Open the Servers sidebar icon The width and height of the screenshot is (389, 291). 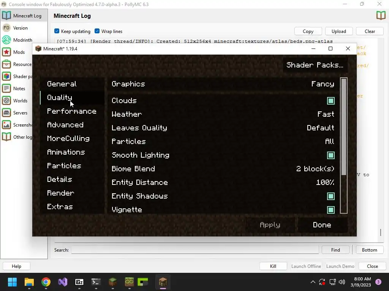click(x=6, y=113)
